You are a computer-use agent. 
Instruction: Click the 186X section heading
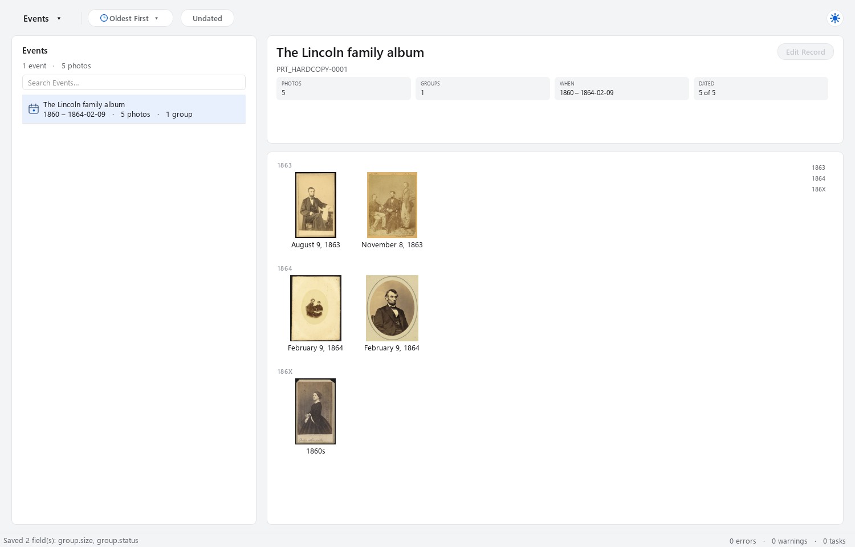click(284, 372)
